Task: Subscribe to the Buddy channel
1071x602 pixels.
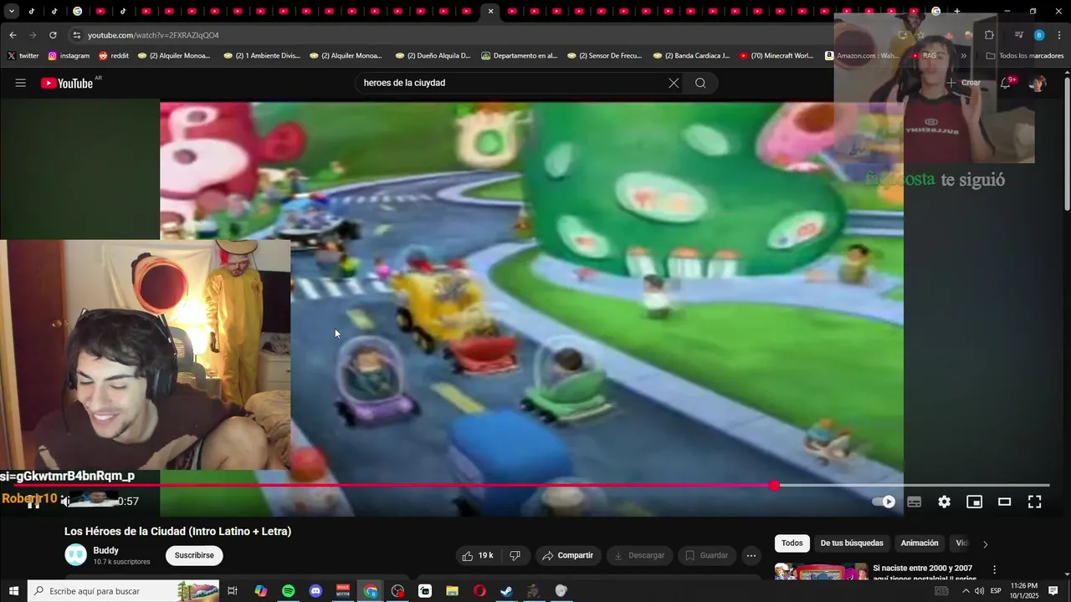Action: pos(194,555)
